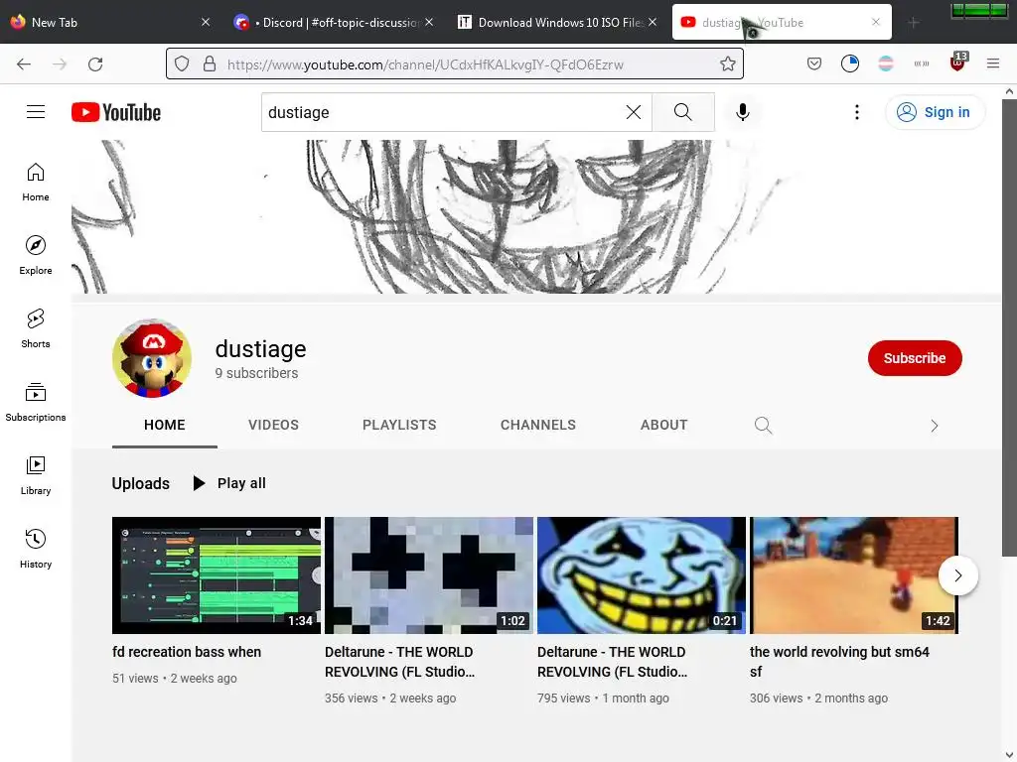
Task: Click the 'dustiage' channel name heading
Action: pyautogui.click(x=261, y=348)
